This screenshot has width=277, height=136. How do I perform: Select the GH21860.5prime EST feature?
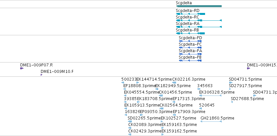(x=211, y=121)
